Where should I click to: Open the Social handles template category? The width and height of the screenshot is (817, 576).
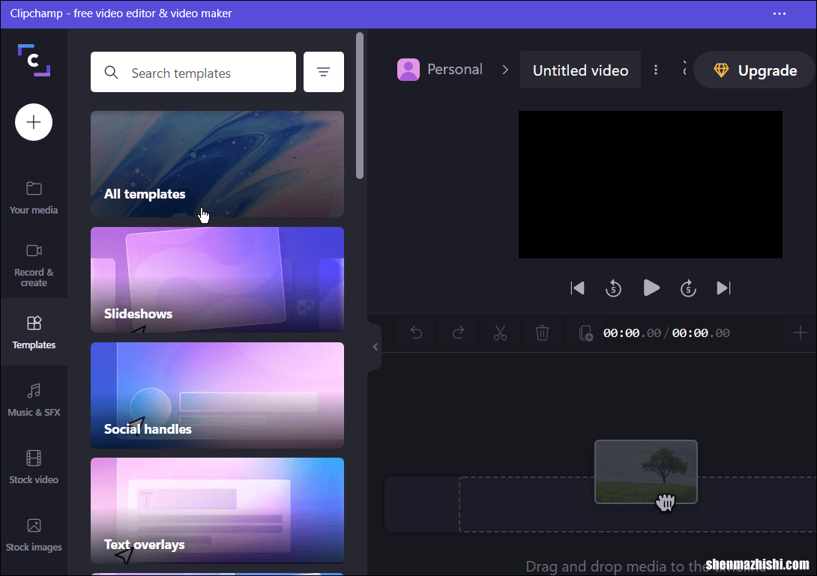pos(217,395)
